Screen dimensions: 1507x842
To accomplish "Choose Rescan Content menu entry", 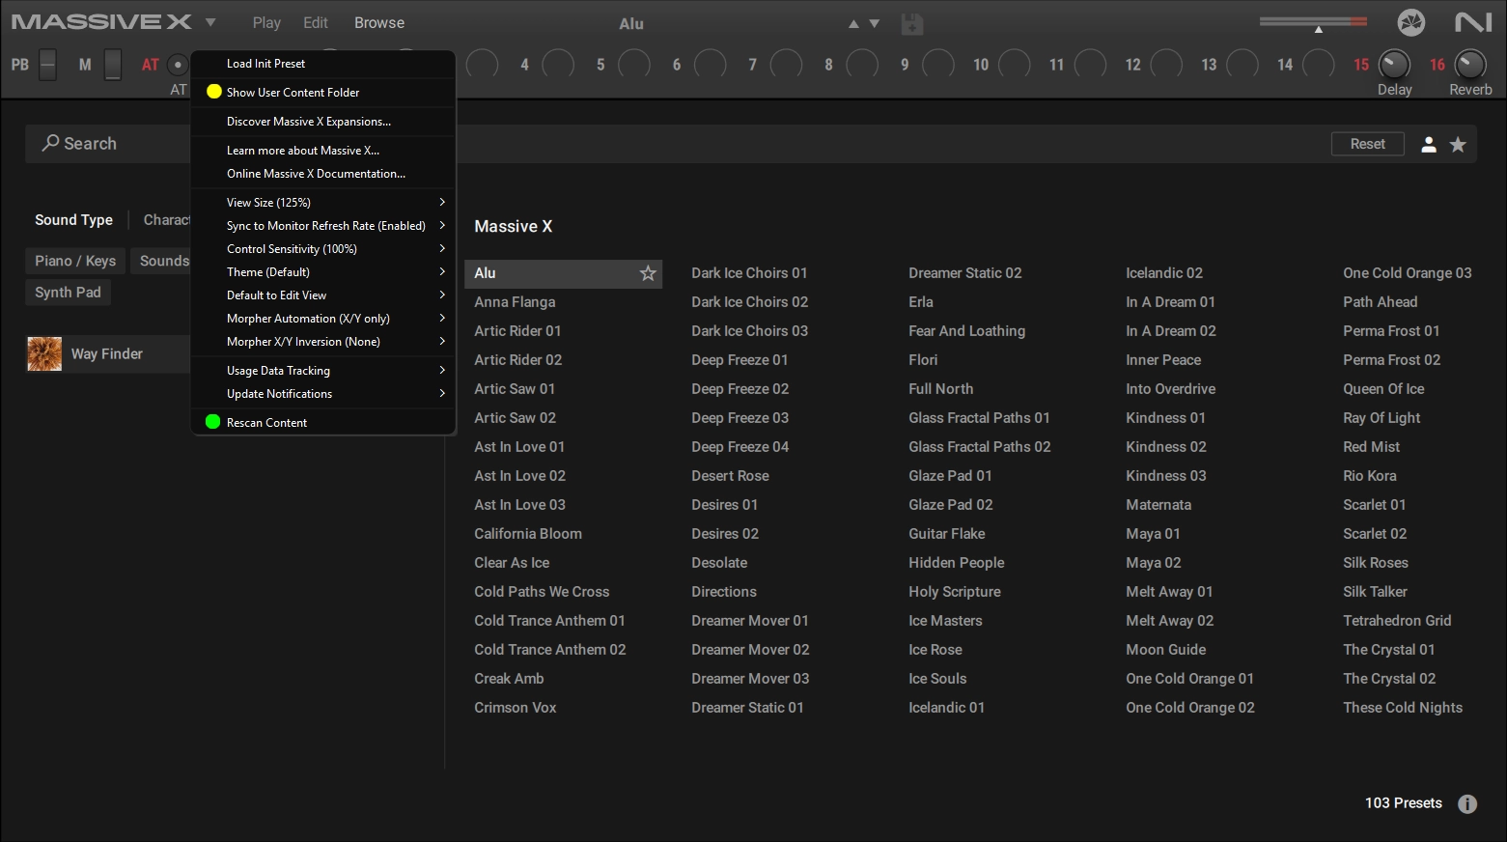I will click(x=323, y=422).
